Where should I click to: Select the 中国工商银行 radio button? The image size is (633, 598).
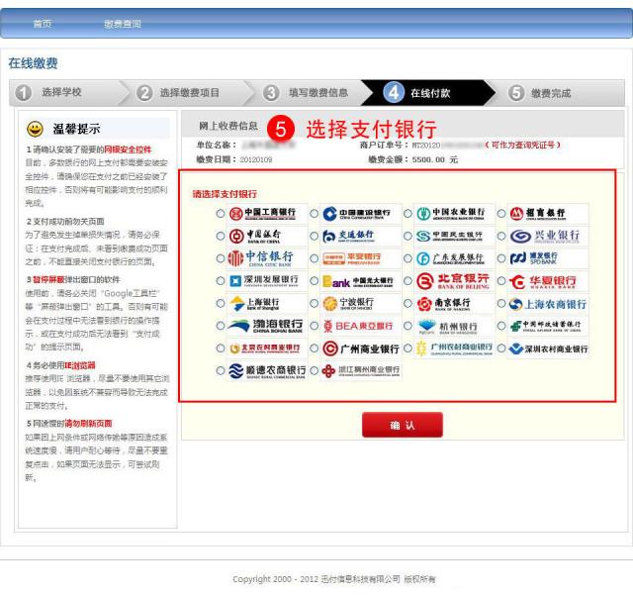(221, 214)
